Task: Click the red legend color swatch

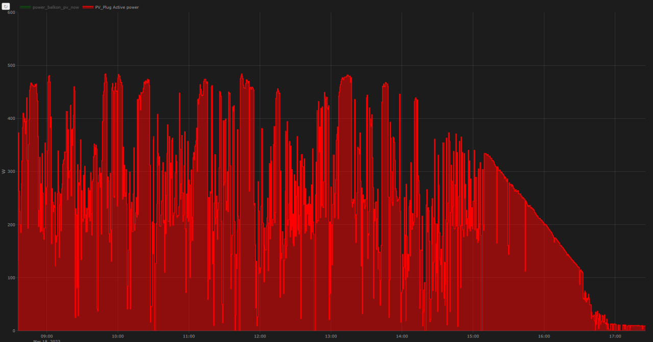Action: pos(88,8)
